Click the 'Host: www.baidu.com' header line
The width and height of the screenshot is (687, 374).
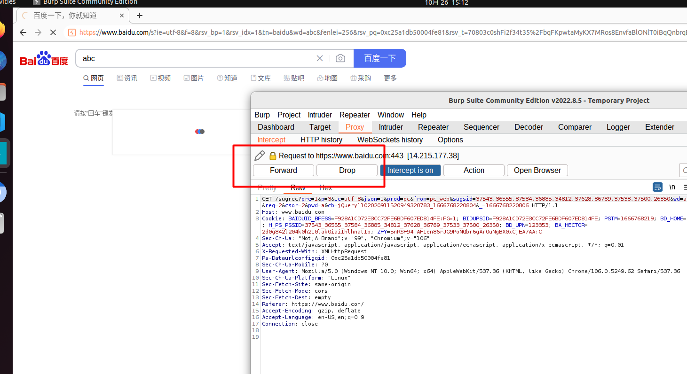[293, 212]
